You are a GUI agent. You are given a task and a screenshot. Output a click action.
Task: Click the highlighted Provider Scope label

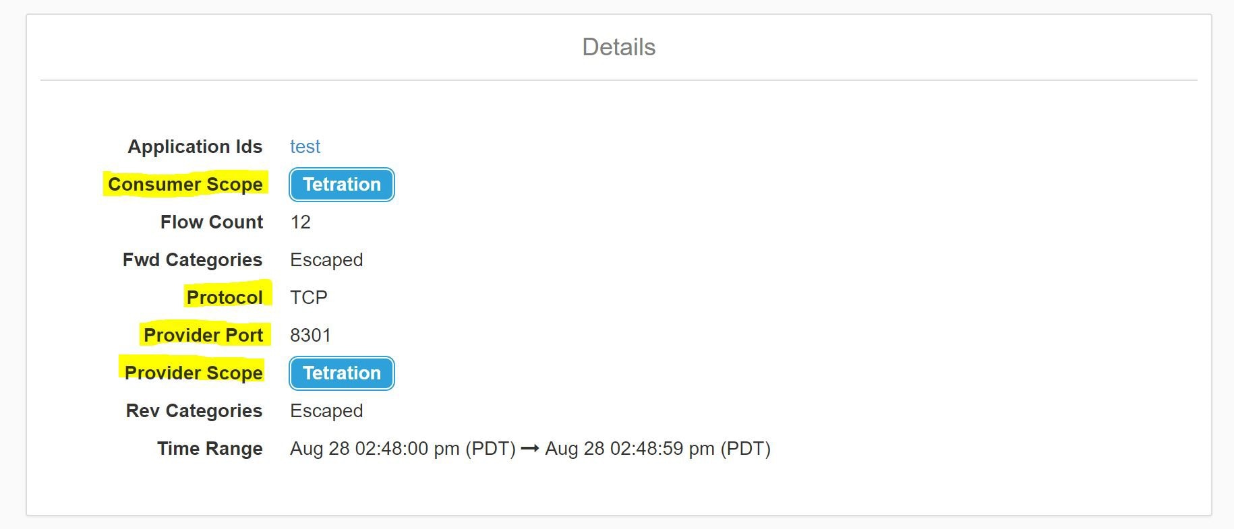point(194,373)
